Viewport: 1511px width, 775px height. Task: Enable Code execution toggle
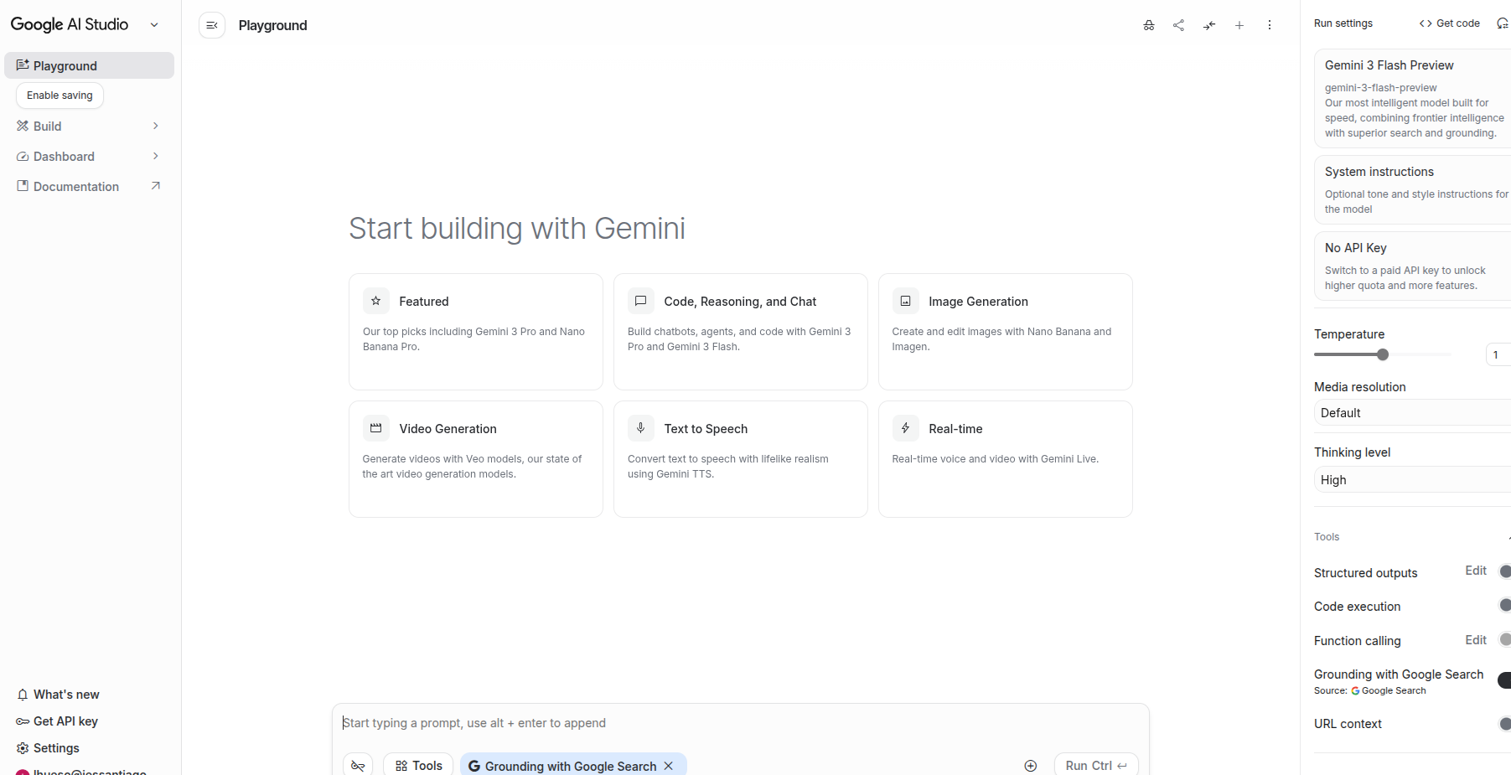coord(1504,606)
